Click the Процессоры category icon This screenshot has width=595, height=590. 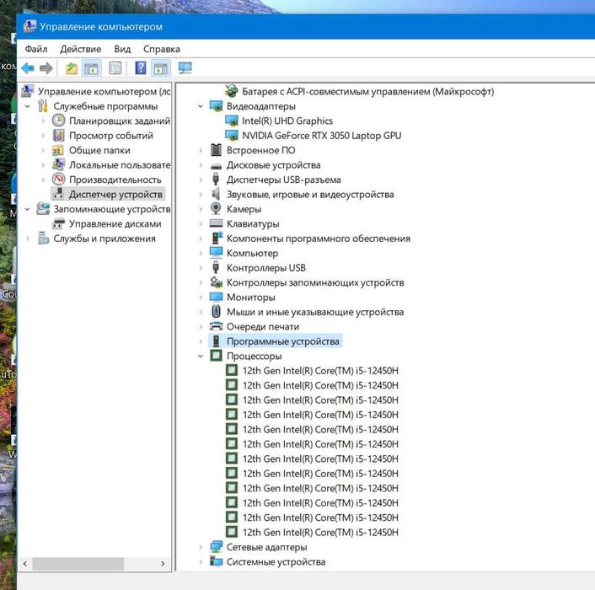(216, 356)
